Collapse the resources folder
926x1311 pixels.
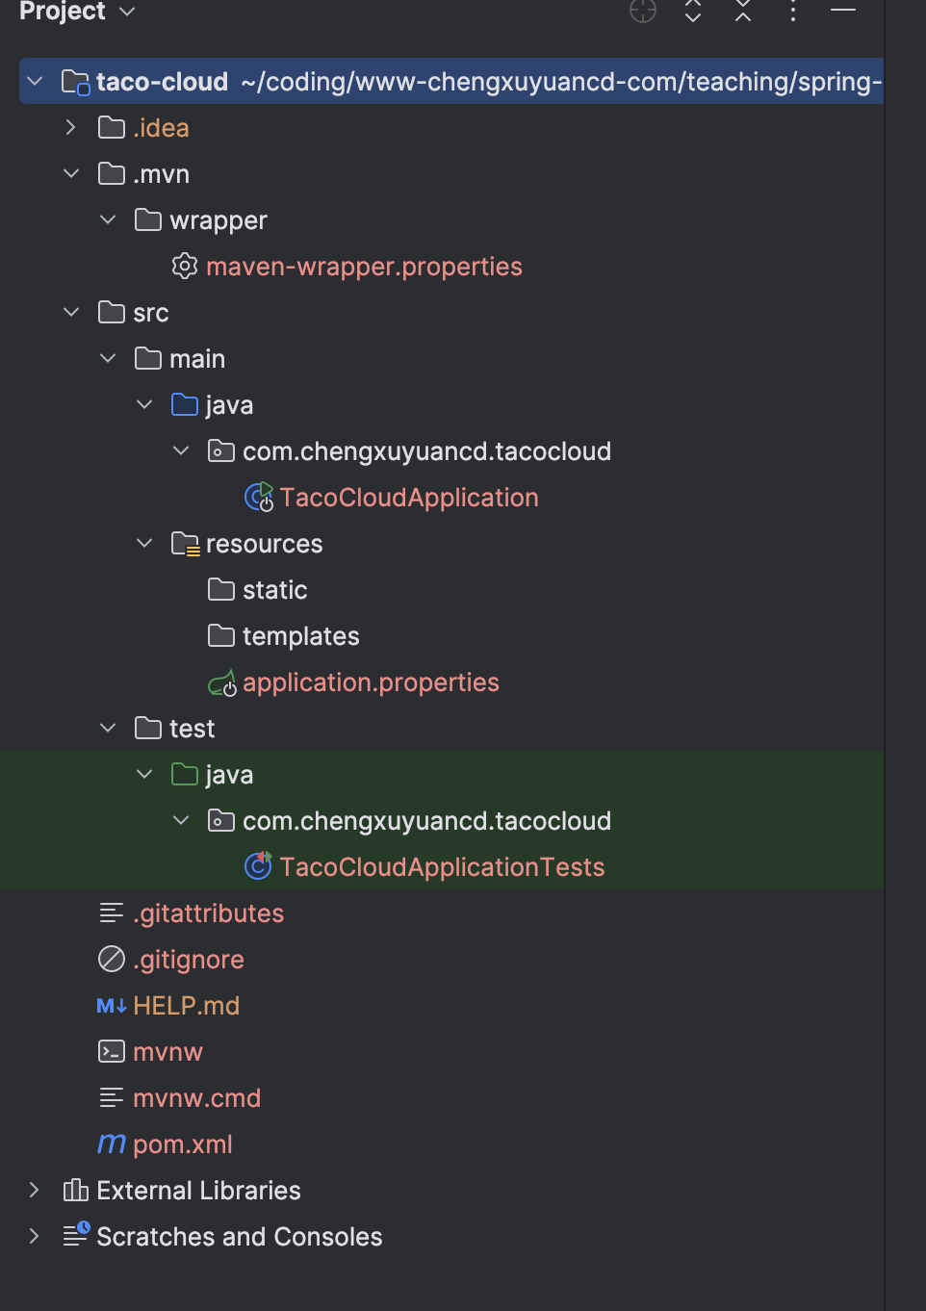[144, 544]
